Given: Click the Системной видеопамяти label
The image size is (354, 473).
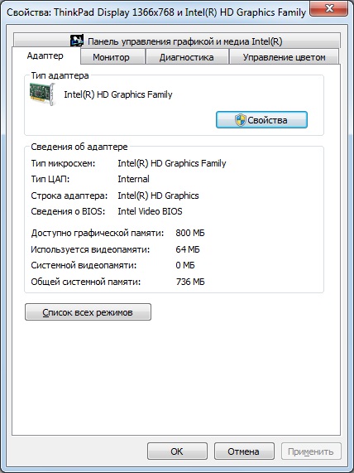Looking at the screenshot, I should pyautogui.click(x=84, y=265).
